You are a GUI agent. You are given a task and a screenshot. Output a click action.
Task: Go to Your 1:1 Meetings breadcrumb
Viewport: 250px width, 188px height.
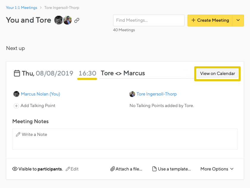[x=21, y=7]
